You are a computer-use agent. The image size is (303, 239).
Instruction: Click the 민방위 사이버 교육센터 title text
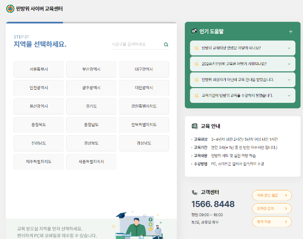tap(39, 9)
